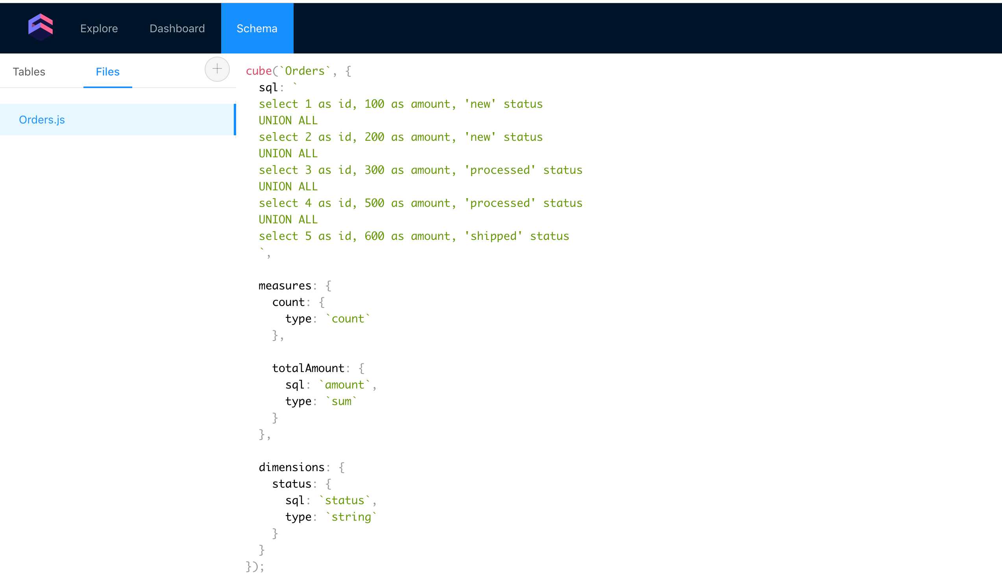Image resolution: width=1002 pixels, height=582 pixels.
Task: Click the Files sidebar tab icon
Action: [x=107, y=71]
